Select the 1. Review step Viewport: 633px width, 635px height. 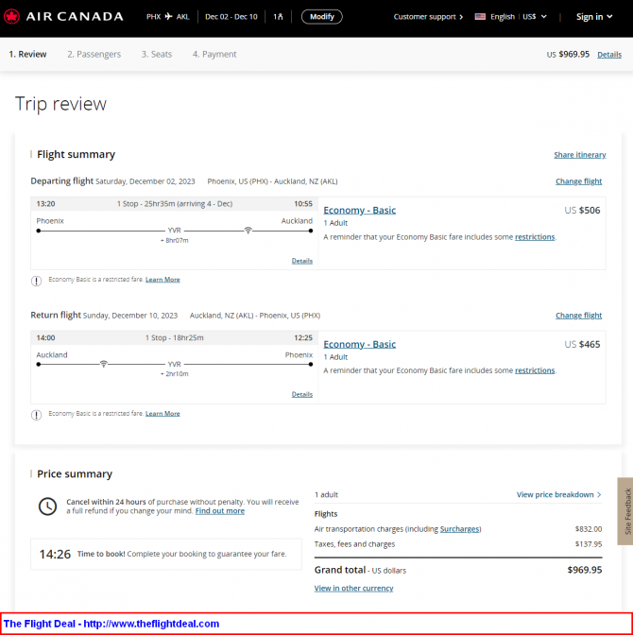[x=27, y=54]
